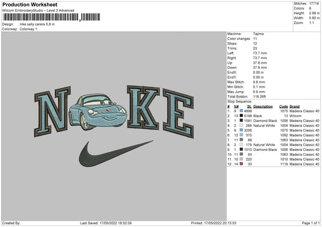Click the Natural White swatch in row 4
322x227 pixels.
coord(241,125)
